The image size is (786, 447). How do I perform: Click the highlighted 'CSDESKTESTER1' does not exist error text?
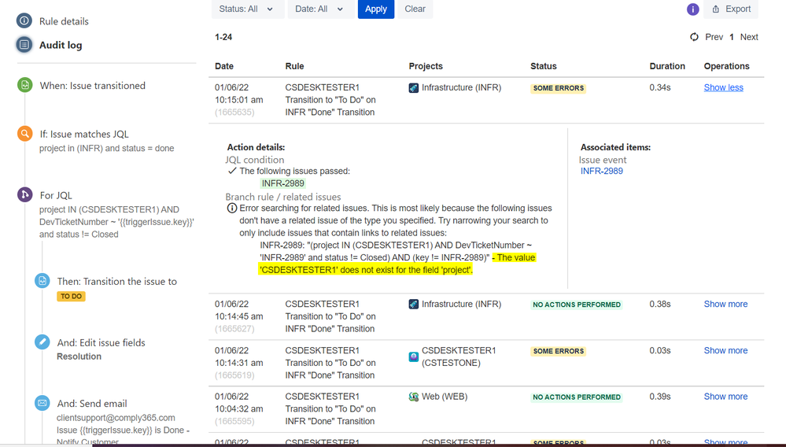(365, 270)
